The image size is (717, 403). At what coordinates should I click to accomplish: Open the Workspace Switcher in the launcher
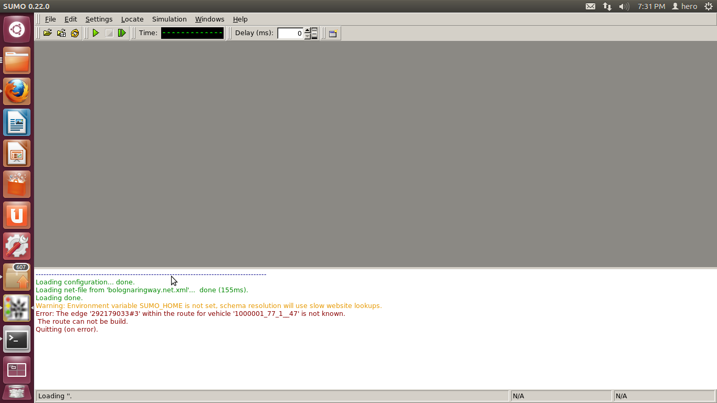coord(17,370)
